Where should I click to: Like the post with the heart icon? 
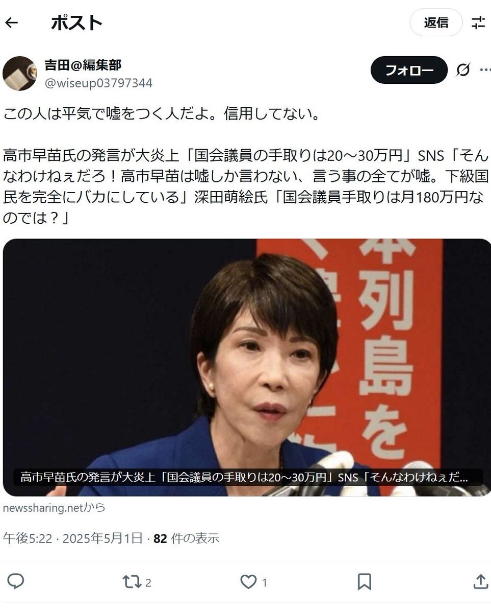click(x=248, y=581)
